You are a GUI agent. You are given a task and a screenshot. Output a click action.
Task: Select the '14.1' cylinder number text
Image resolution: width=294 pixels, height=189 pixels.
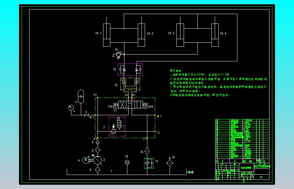click(99, 33)
